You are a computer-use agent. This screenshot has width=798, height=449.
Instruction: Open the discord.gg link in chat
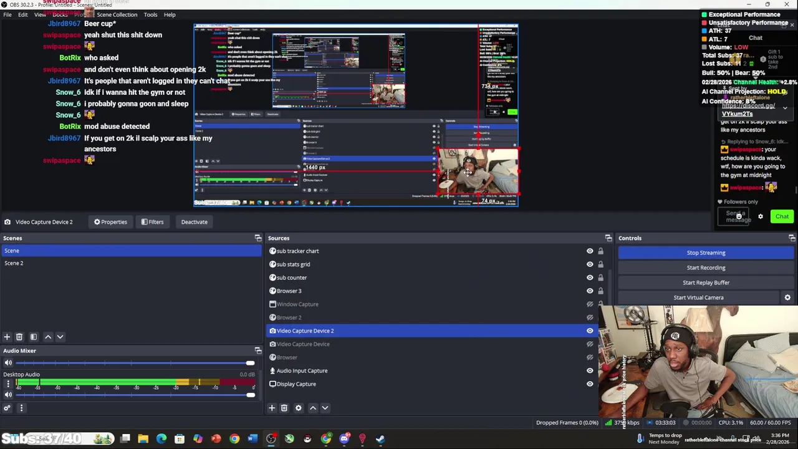click(748, 110)
